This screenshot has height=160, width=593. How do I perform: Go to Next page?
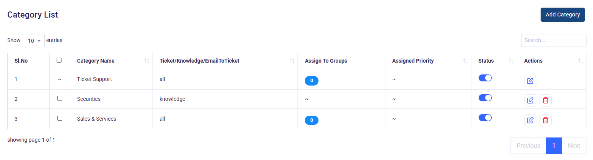pyautogui.click(x=574, y=145)
